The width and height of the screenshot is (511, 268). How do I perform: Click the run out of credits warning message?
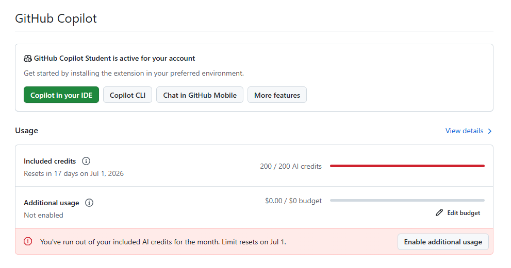click(x=163, y=242)
